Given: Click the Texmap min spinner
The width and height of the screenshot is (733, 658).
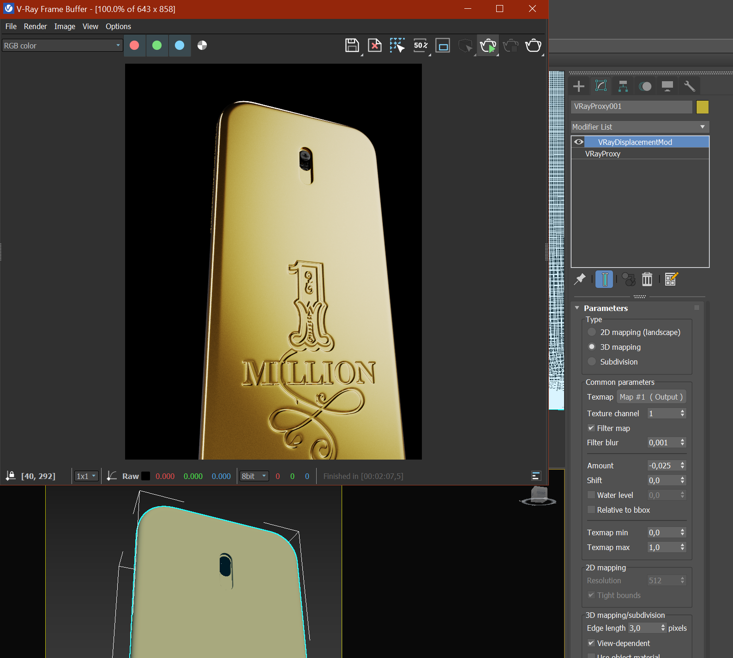Looking at the screenshot, I should (682, 532).
